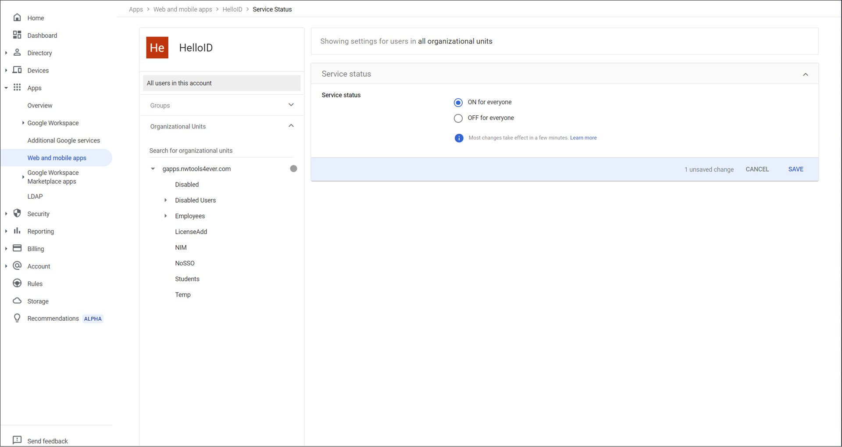Click the SAVE button
The height and width of the screenshot is (447, 842).
tap(796, 169)
